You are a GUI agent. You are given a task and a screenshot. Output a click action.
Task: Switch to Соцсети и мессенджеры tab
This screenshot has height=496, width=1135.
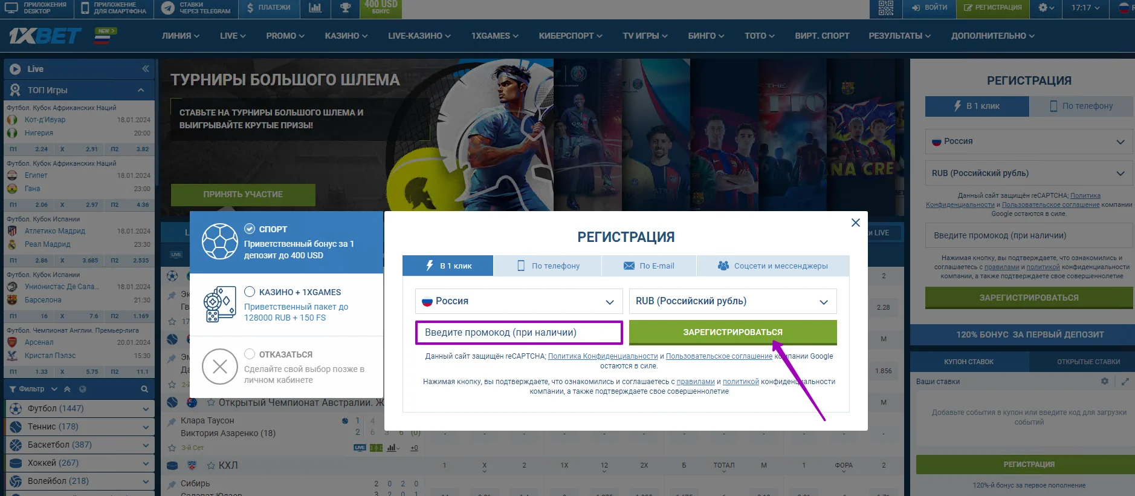pyautogui.click(x=772, y=266)
